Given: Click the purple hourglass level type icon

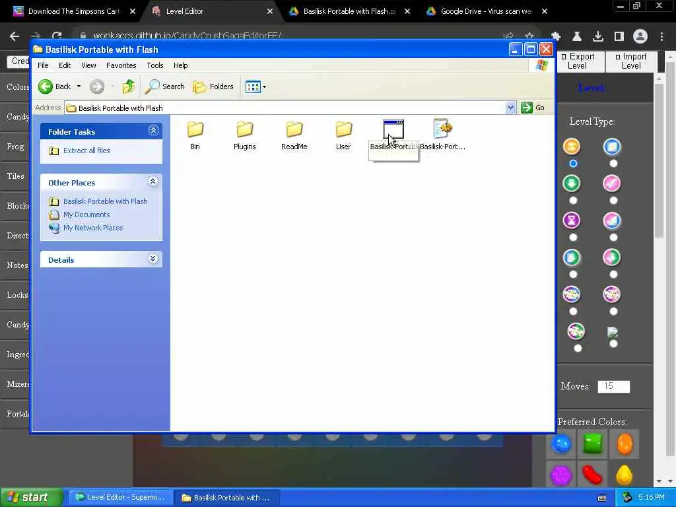Looking at the screenshot, I should [x=572, y=220].
